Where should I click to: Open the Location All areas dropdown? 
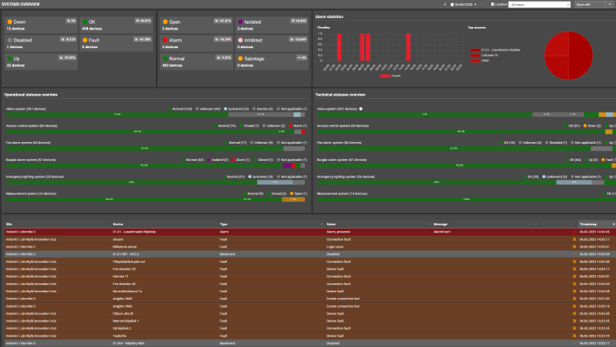539,4
